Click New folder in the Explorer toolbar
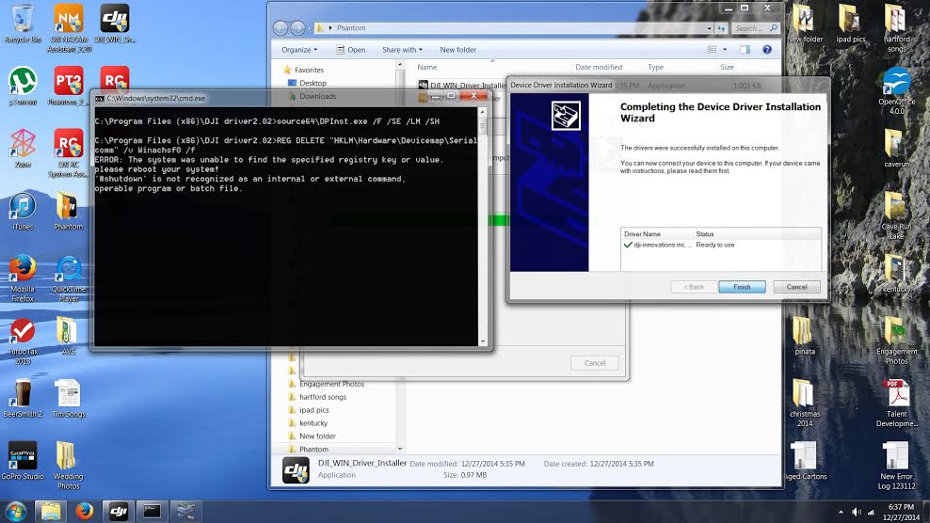Image resolution: width=930 pixels, height=523 pixels. point(457,50)
